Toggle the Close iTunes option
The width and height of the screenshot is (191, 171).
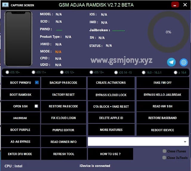point(164,151)
